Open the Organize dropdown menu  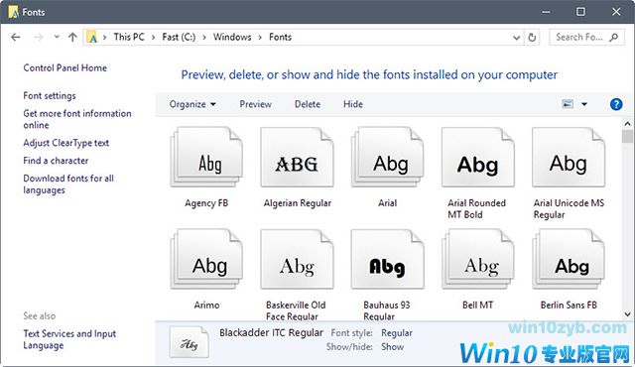[192, 104]
